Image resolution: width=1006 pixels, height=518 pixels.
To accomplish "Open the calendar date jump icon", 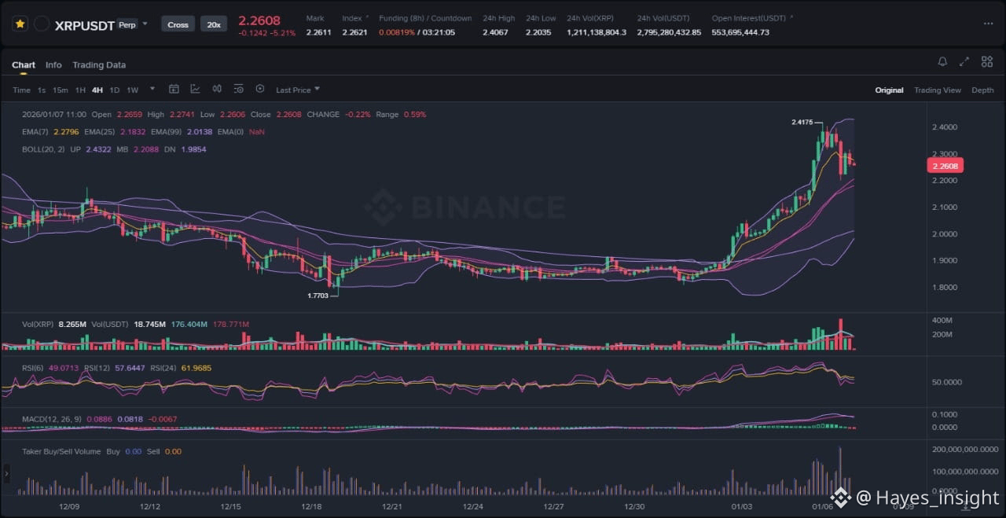I will 174,90.
